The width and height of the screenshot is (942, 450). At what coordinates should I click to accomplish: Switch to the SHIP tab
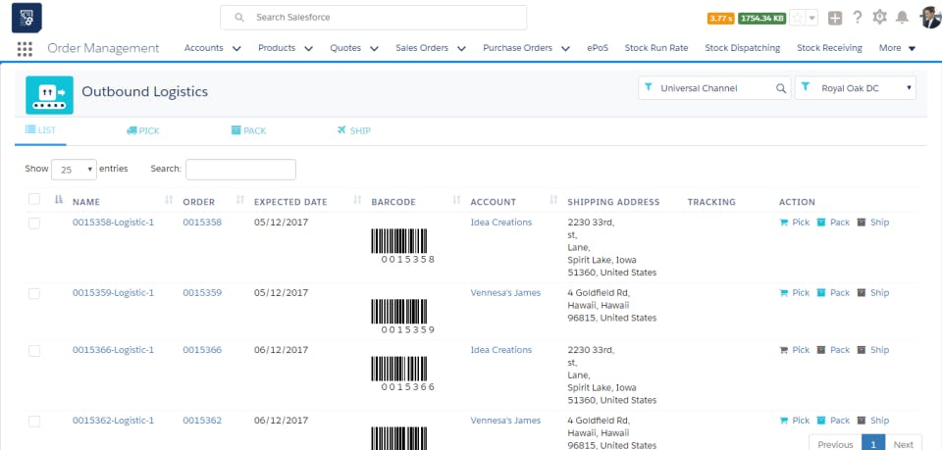pos(354,130)
